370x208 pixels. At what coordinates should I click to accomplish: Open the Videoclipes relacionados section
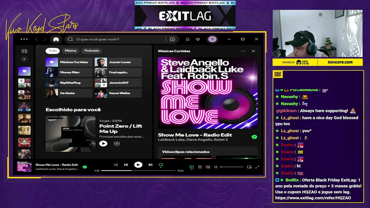(x=186, y=152)
